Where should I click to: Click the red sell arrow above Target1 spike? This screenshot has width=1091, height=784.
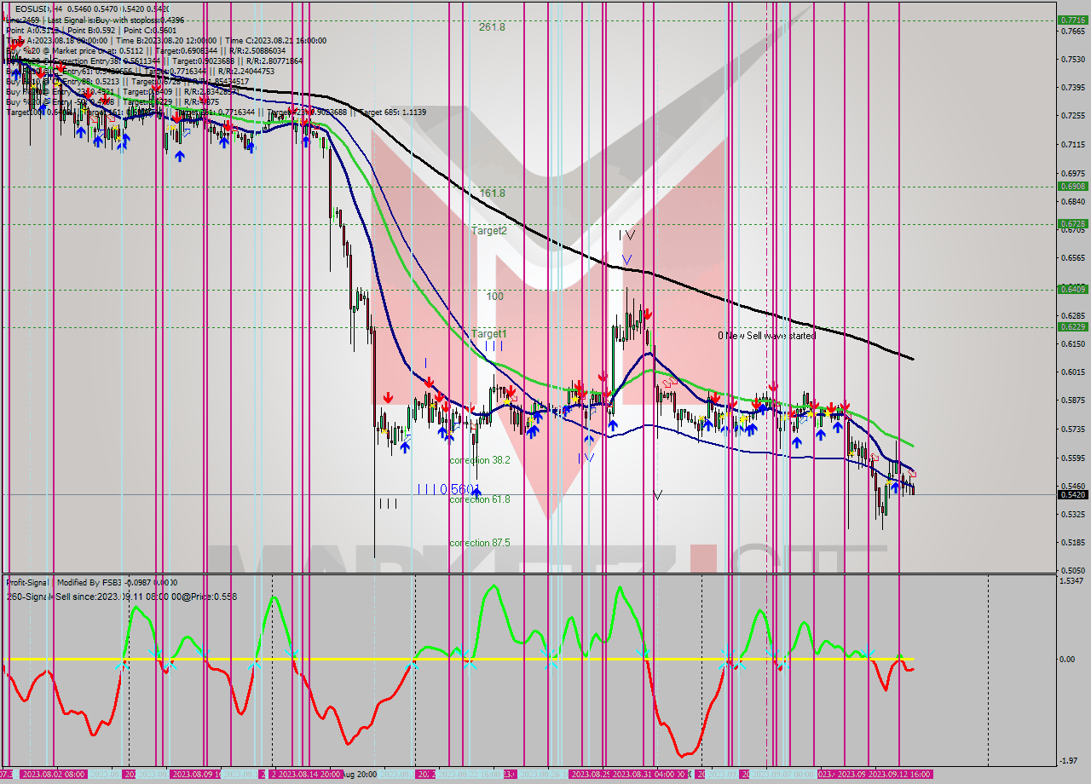point(648,314)
